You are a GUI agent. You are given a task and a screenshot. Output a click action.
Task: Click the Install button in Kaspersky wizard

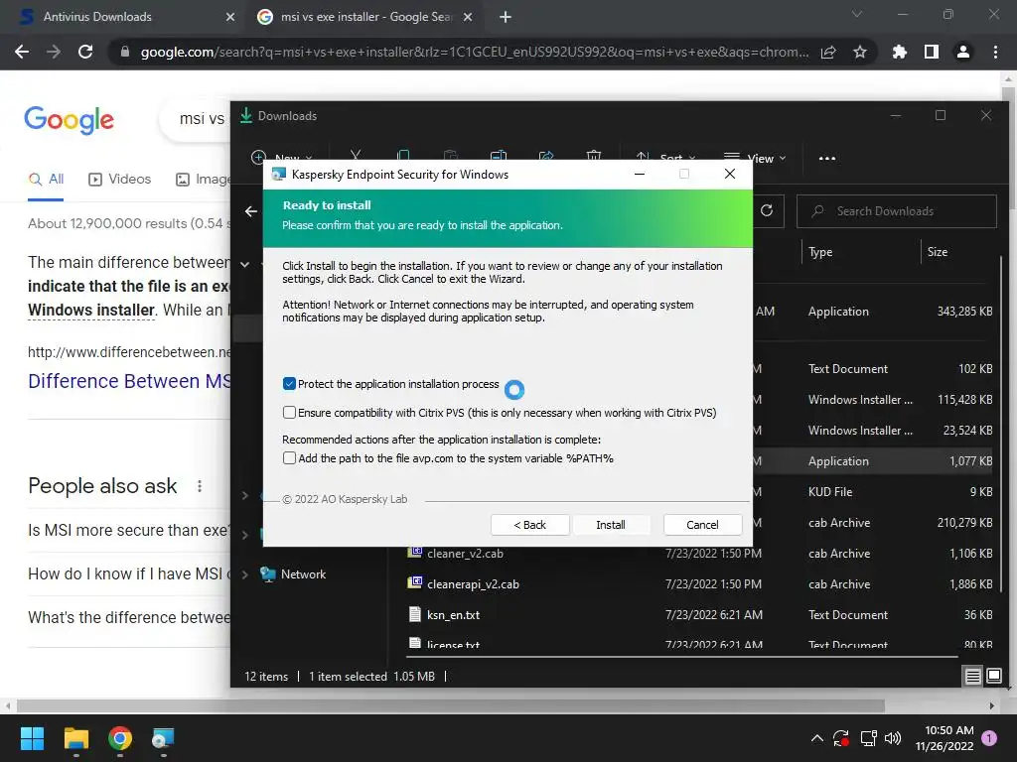coord(611,525)
